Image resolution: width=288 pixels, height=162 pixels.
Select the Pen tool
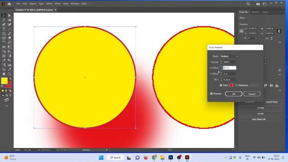point(4,24)
